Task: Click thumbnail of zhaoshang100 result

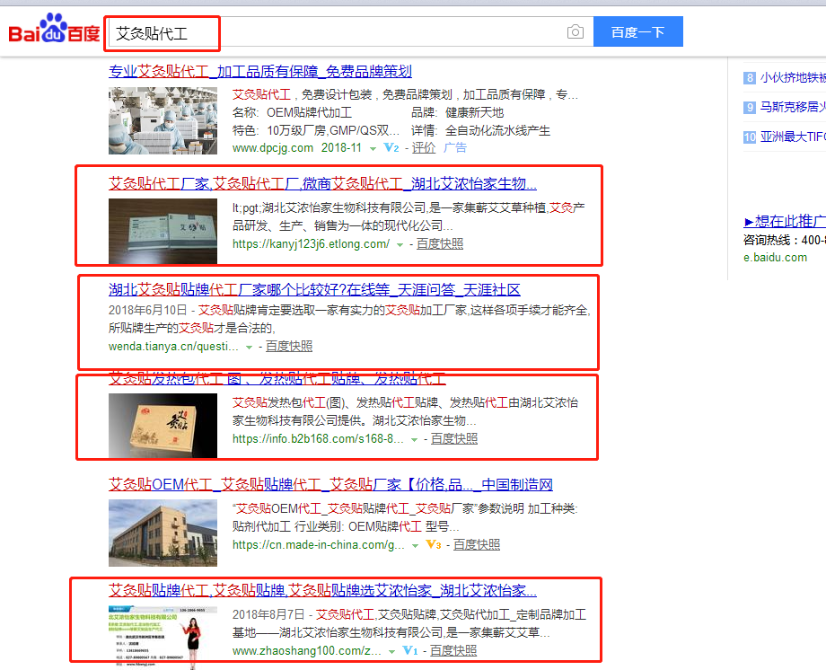Action: point(163,637)
